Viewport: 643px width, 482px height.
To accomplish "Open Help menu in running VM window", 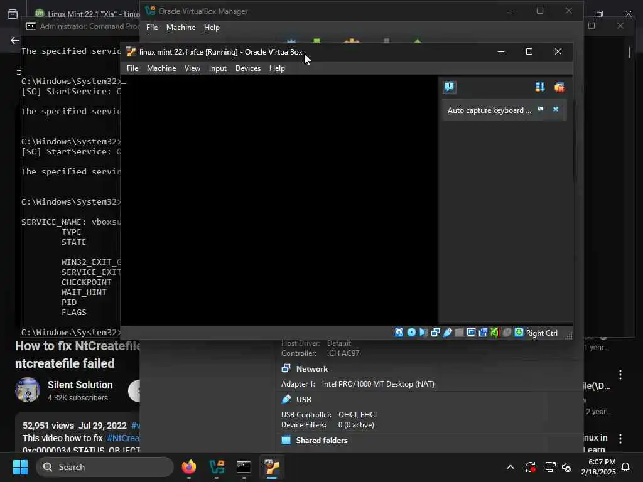I will [x=277, y=68].
